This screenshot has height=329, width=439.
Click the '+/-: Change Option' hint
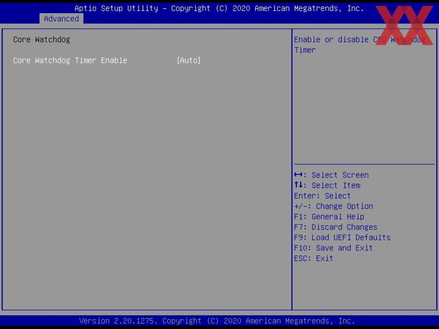(333, 206)
